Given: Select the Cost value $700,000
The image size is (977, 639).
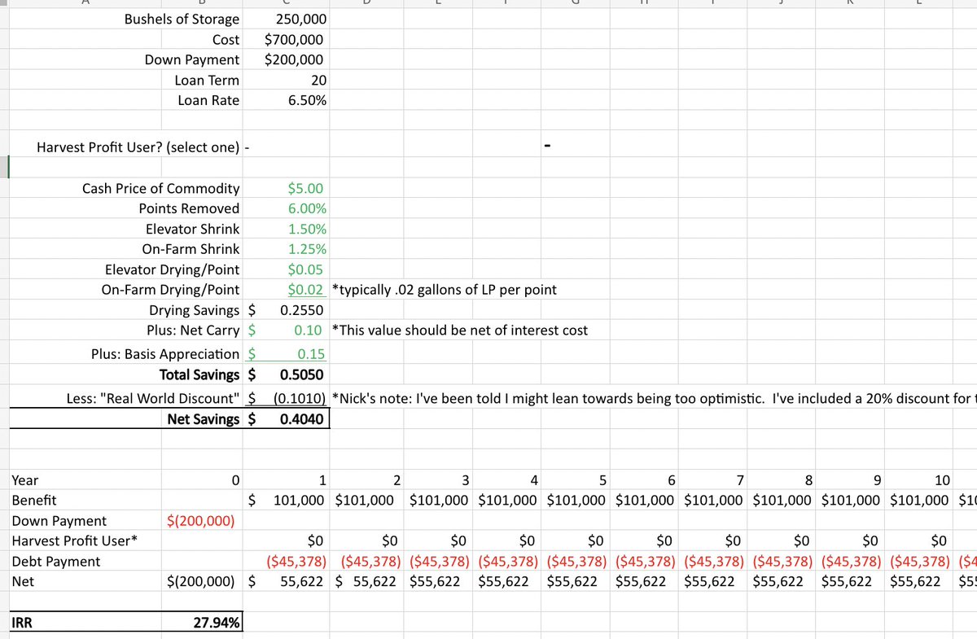Looking at the screenshot, I should pyautogui.click(x=294, y=39).
